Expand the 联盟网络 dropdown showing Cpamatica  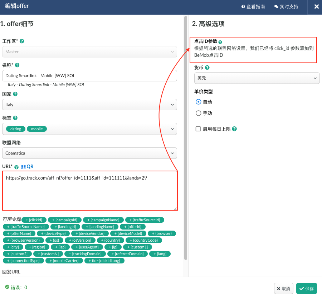click(89, 153)
